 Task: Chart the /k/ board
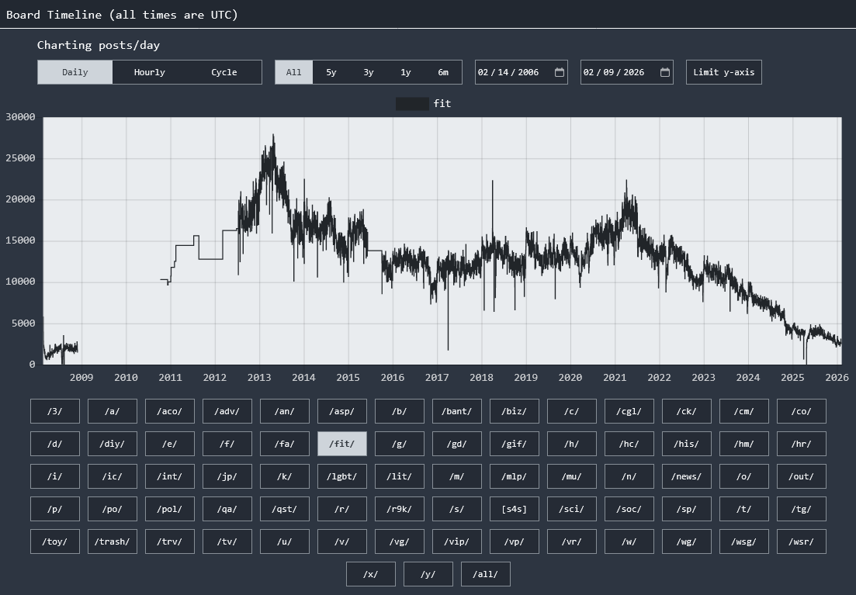pos(285,476)
